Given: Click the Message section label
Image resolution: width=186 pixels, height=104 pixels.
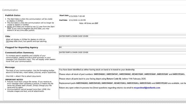Looking at the screenshot, I should [10, 67].
